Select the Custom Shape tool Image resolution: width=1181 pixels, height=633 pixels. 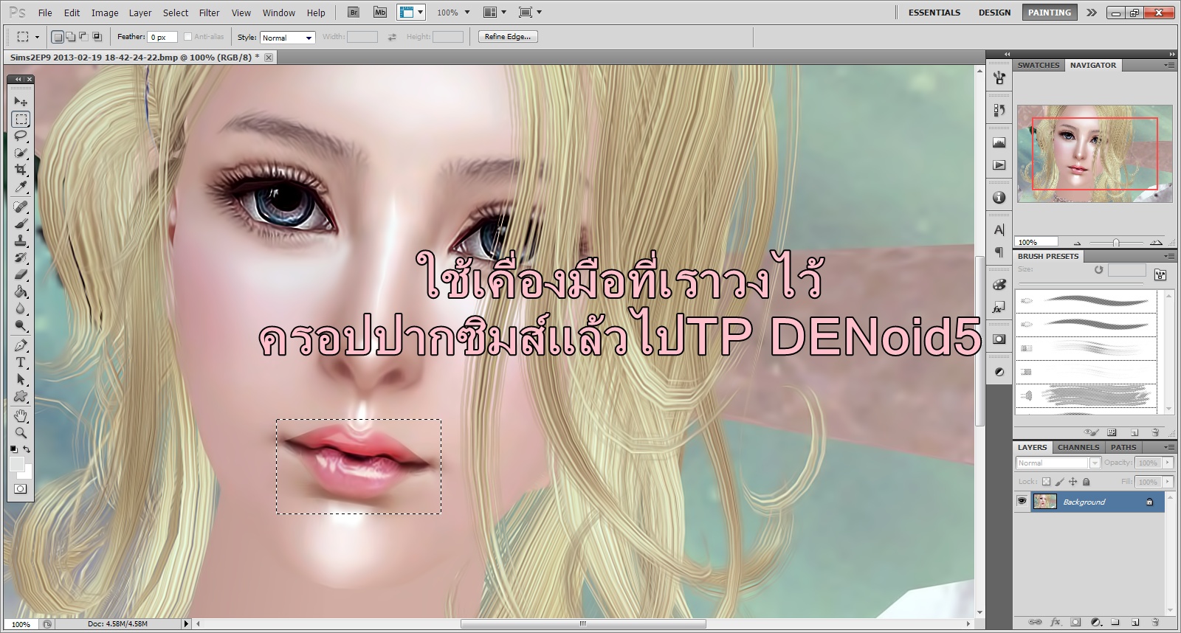(x=21, y=396)
